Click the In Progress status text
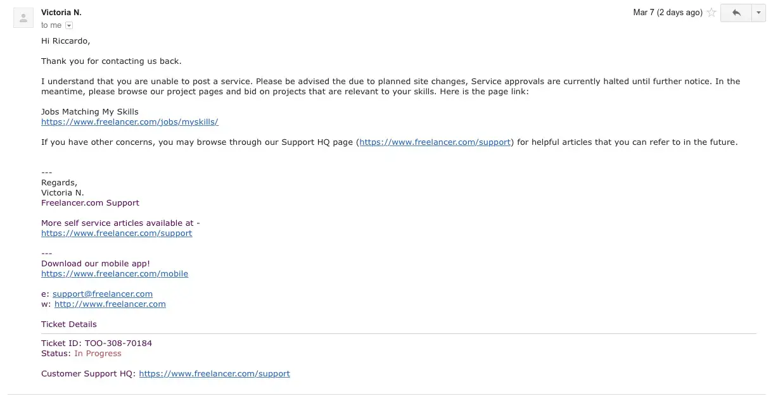Image resolution: width=778 pixels, height=396 pixels. (98, 354)
